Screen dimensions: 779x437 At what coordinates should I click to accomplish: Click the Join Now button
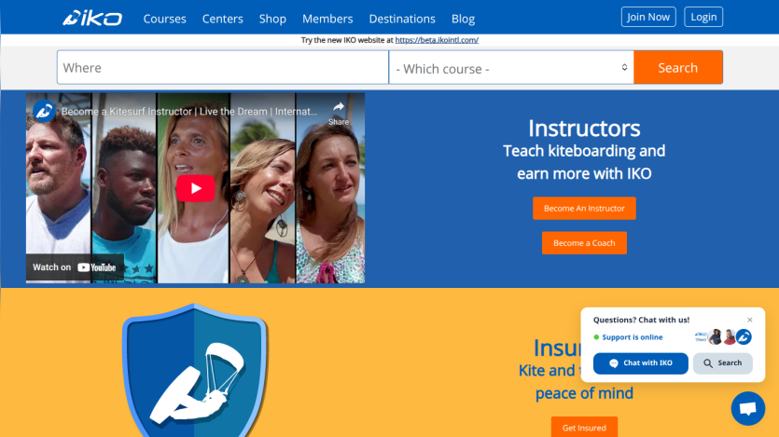(648, 17)
